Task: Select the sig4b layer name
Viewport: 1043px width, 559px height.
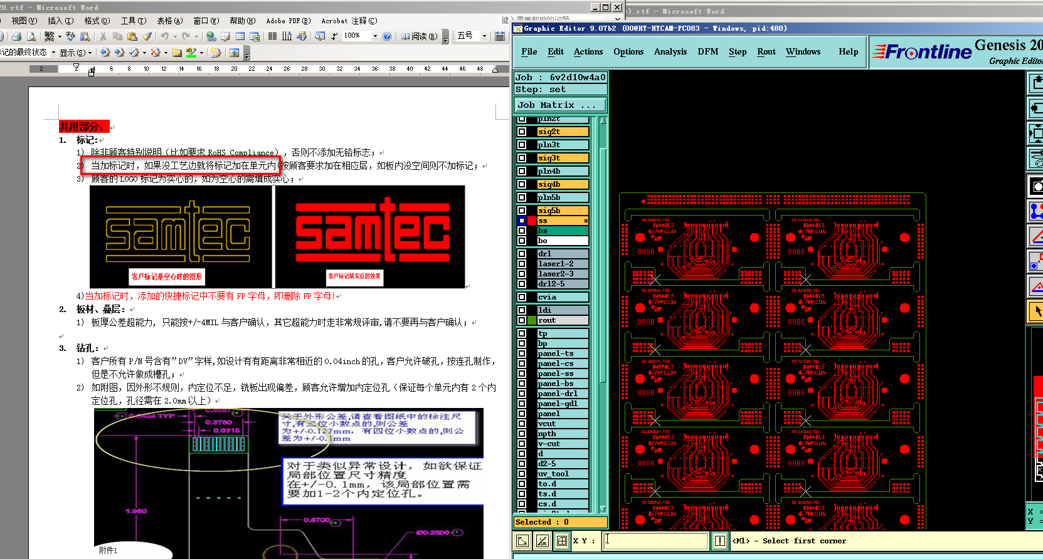Action: 563,184
